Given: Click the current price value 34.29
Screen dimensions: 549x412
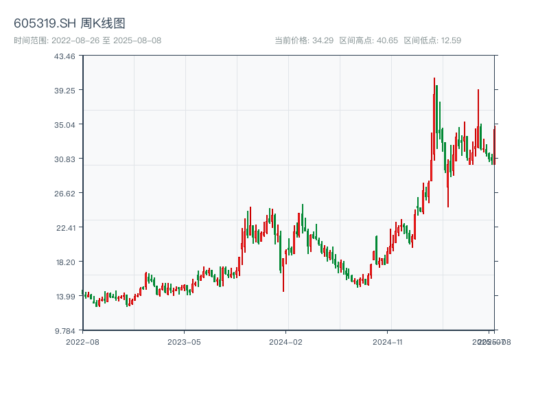Looking at the screenshot, I should (x=323, y=41).
